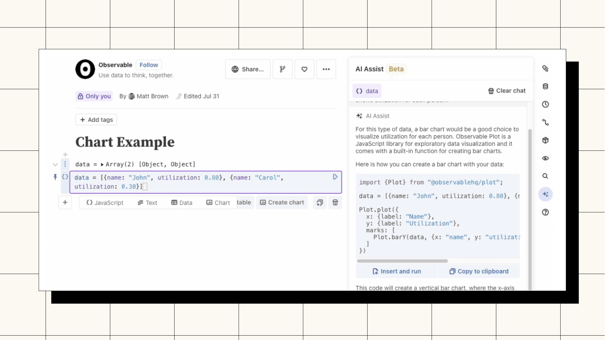Image resolution: width=605 pixels, height=340 pixels.
Task: Click the code block horizontal scrollbar
Action: pyautogui.click(x=402, y=261)
